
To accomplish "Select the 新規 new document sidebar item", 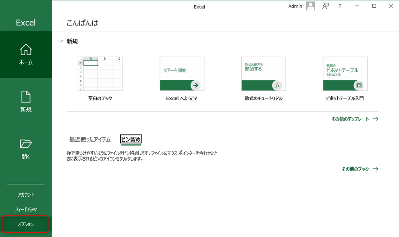I will (26, 102).
